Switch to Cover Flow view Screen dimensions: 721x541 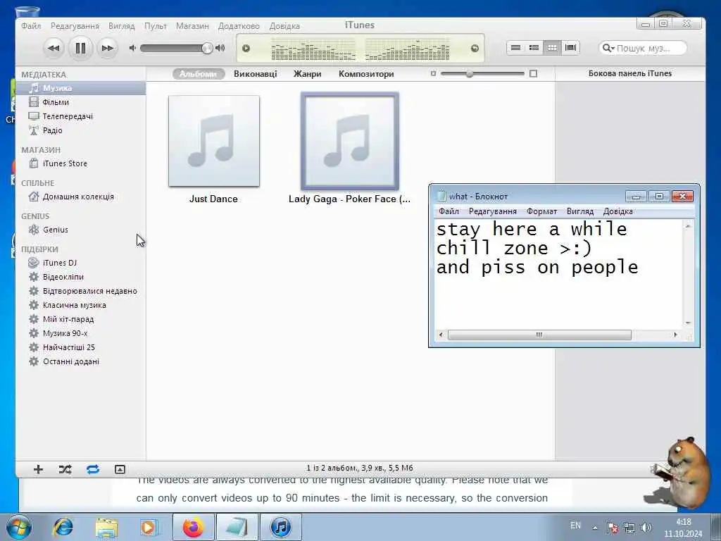pos(570,47)
